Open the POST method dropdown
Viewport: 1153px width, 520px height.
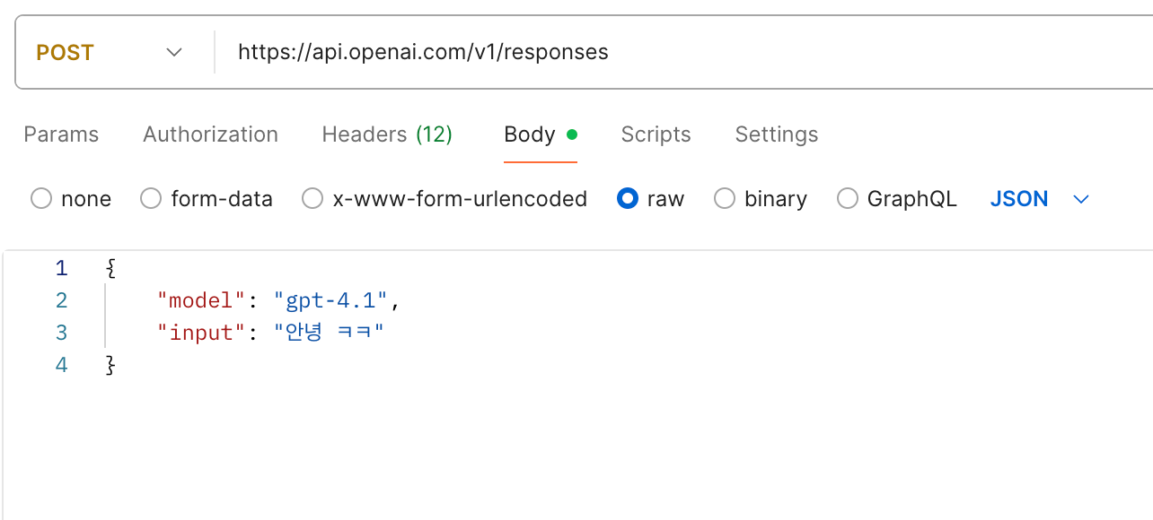[110, 52]
